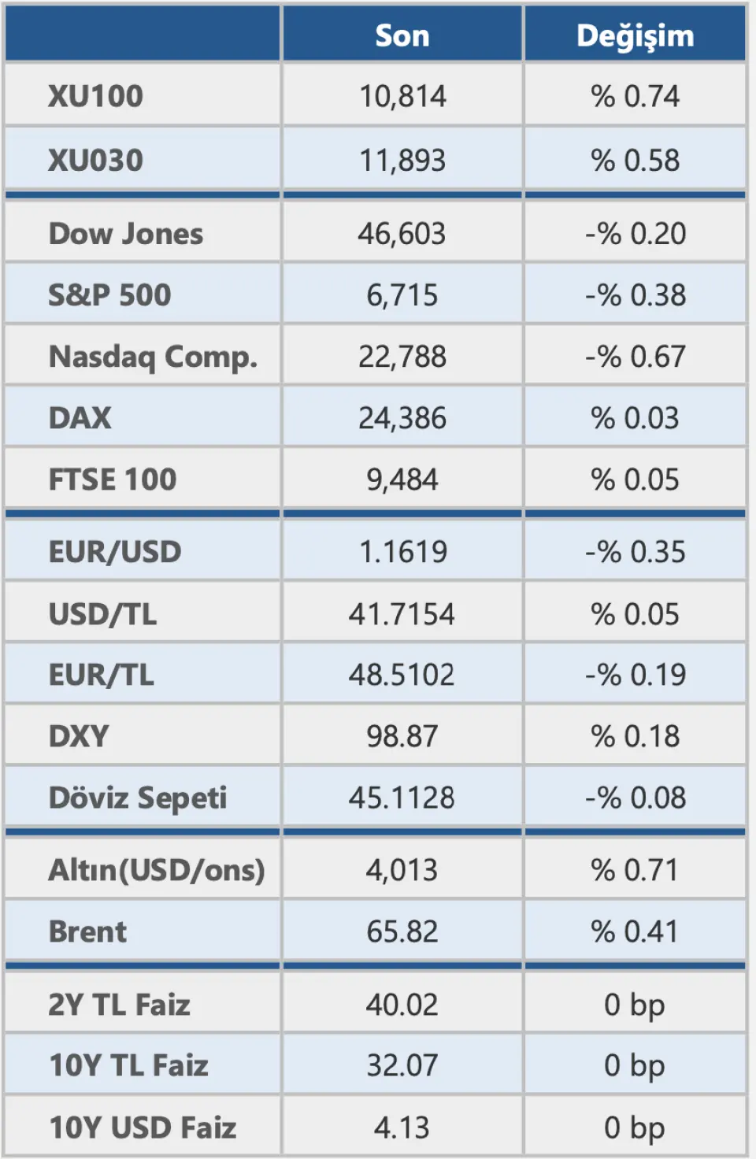Click the S&P 500 label

pos(109,295)
